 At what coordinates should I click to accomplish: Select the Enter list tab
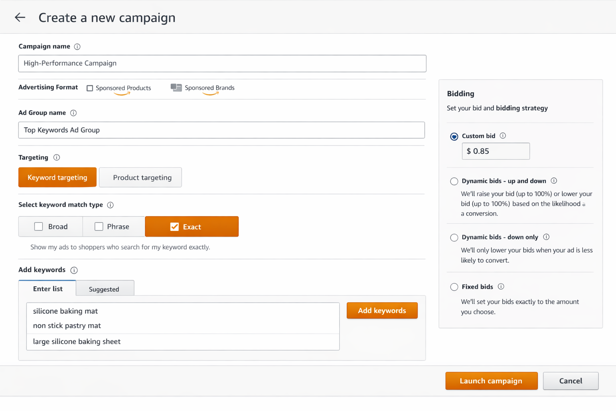(47, 289)
